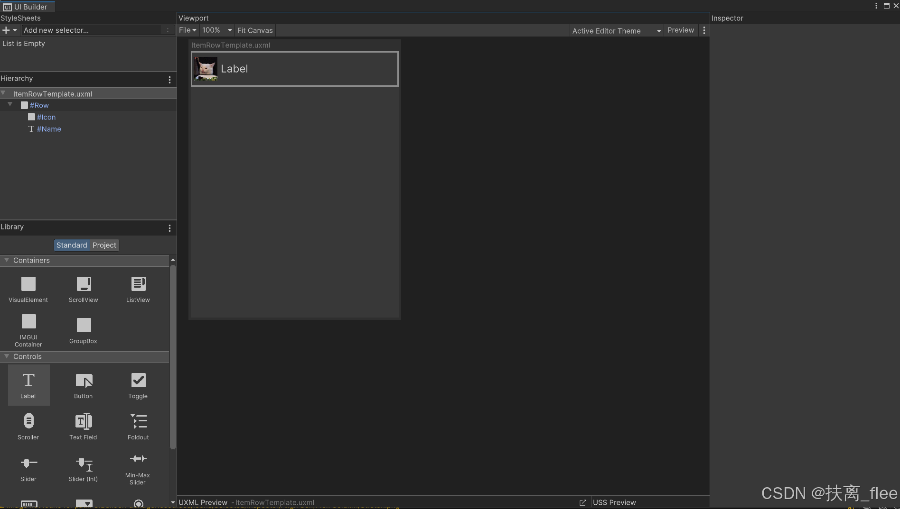Open the Active Editor Theme dropdown

click(x=616, y=30)
